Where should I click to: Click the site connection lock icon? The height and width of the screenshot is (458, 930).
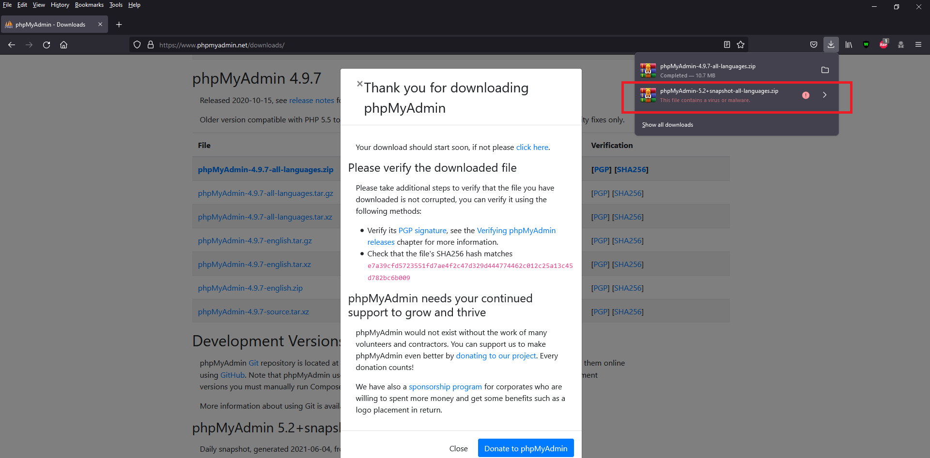click(151, 44)
